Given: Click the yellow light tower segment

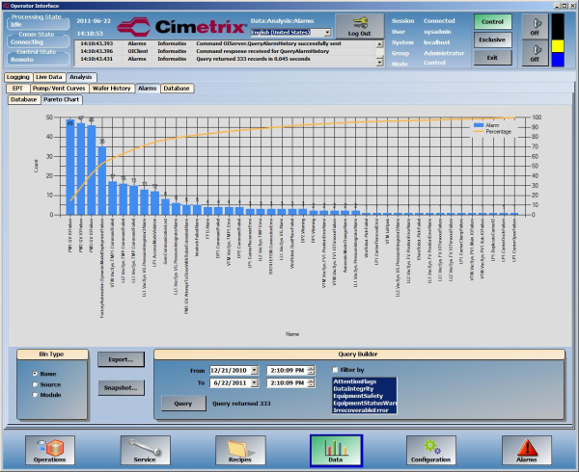Looking at the screenshot, I should tap(558, 46).
